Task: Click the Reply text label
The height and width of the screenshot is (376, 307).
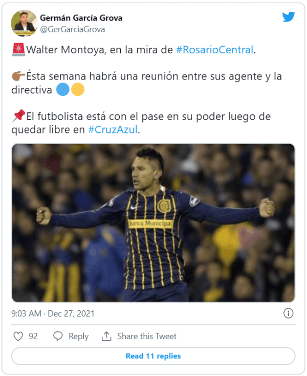Action: (78, 337)
